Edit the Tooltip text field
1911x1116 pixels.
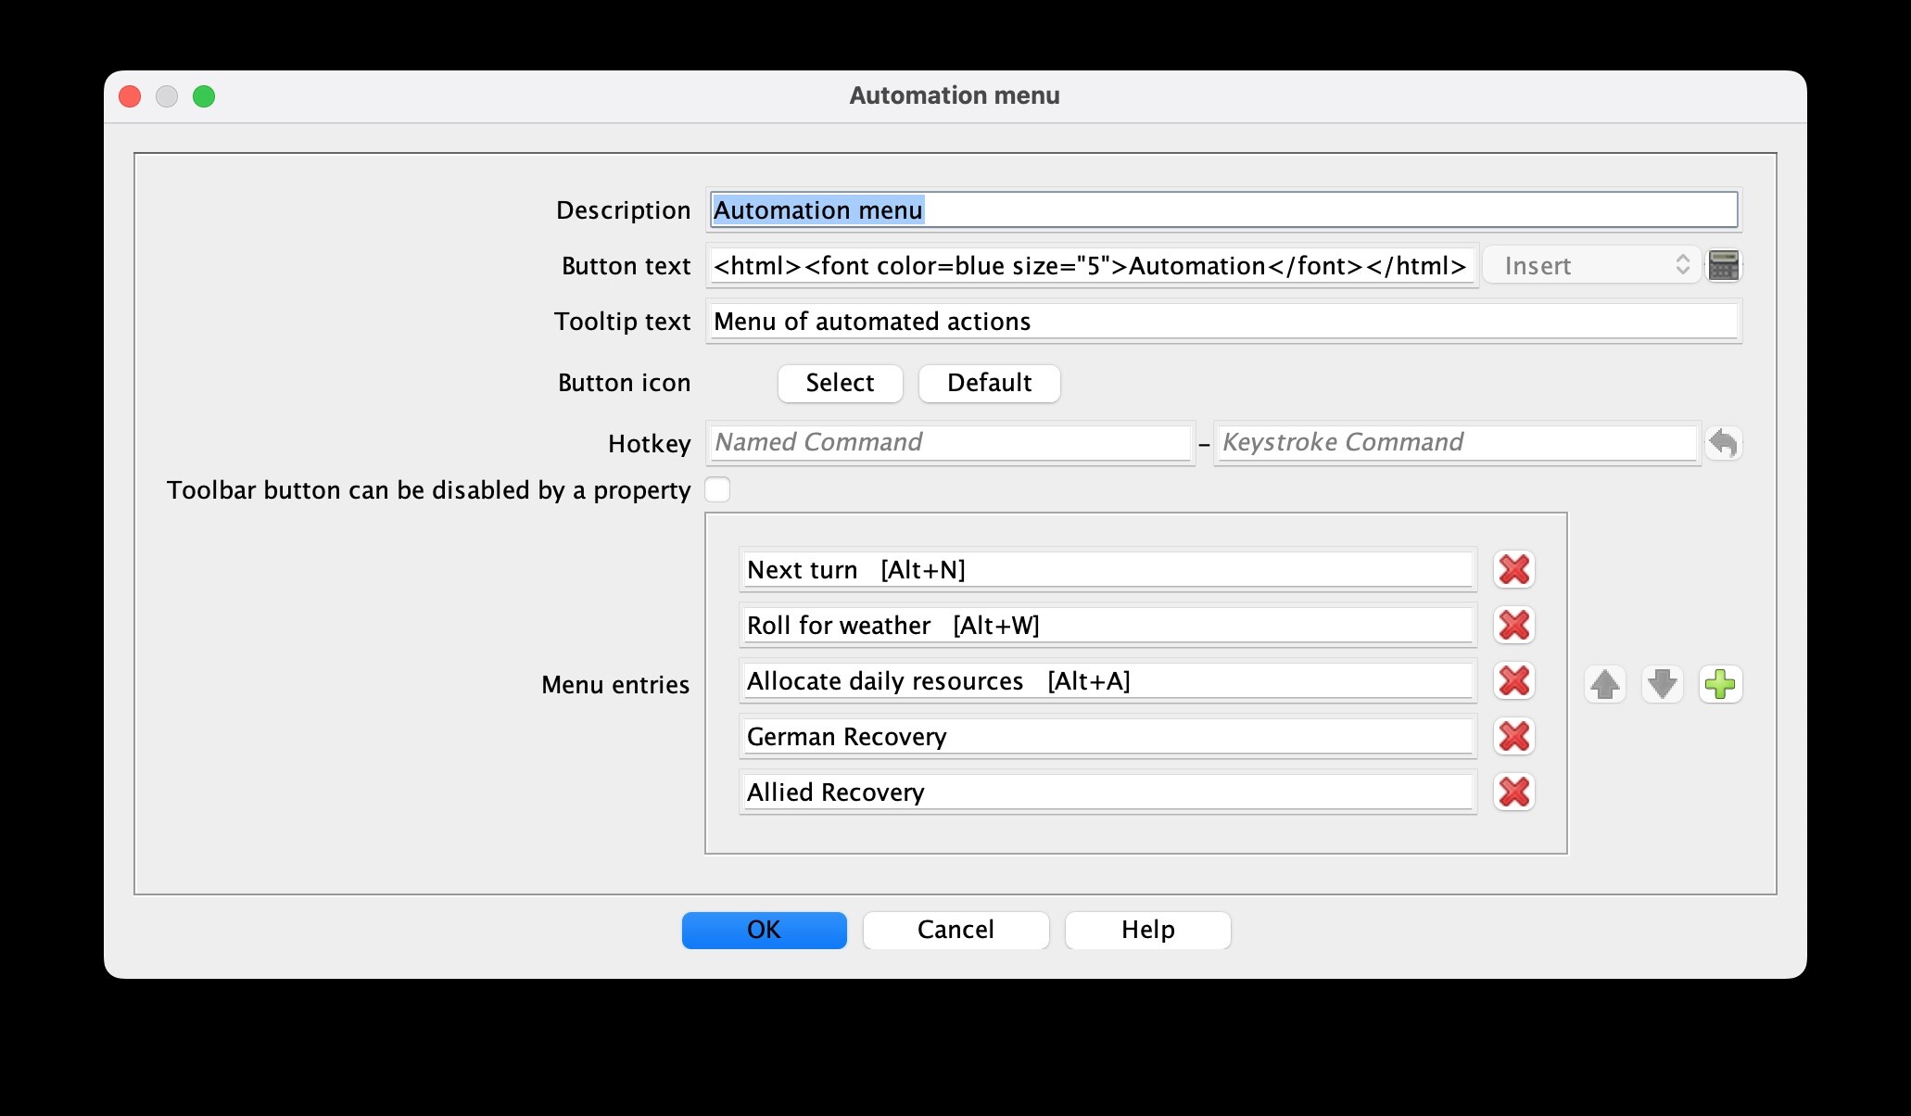(x=1223, y=322)
